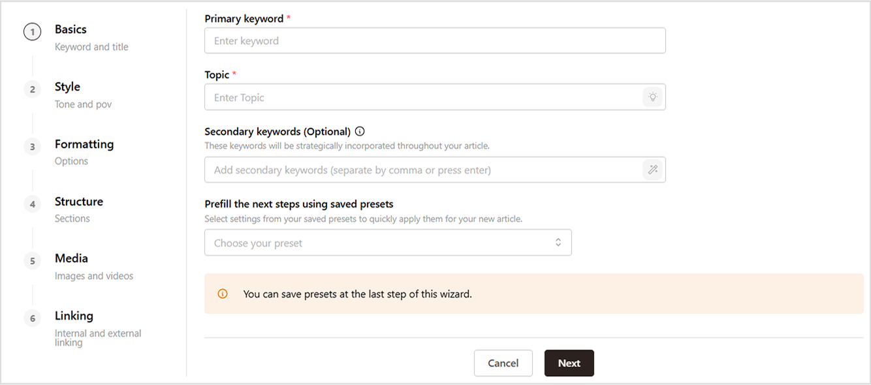Click step 6 circle for Linking
This screenshot has width=871, height=385.
pos(32,318)
